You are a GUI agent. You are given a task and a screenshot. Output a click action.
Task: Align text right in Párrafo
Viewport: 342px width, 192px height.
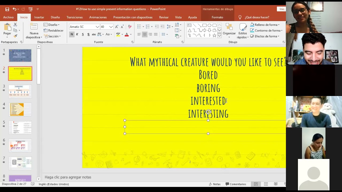click(x=150, y=34)
